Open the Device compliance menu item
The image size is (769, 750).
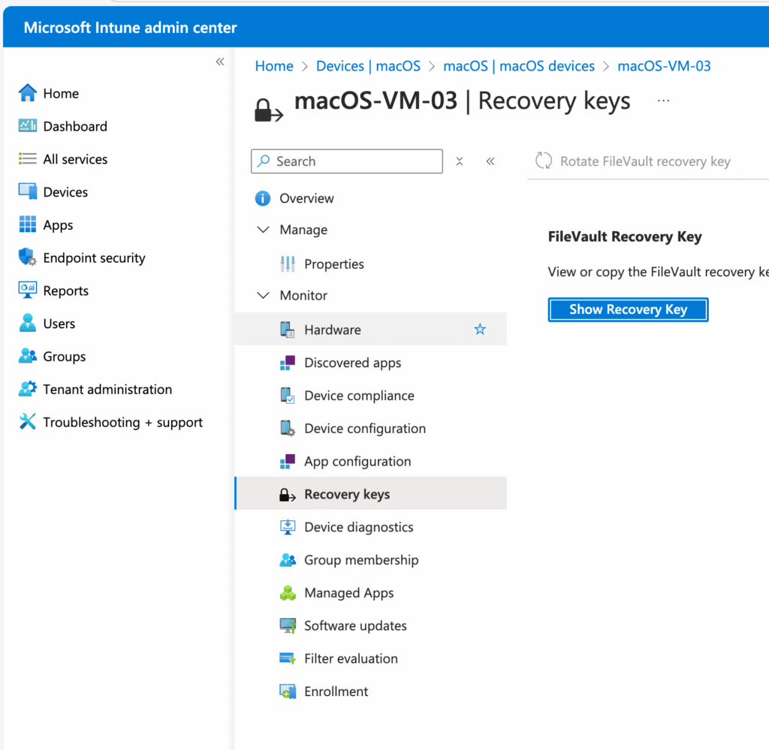[359, 396]
